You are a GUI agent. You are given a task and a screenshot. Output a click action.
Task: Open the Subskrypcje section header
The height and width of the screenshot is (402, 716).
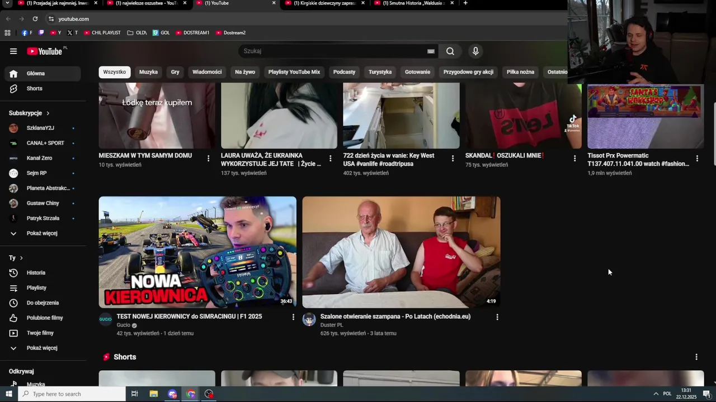[29, 113]
